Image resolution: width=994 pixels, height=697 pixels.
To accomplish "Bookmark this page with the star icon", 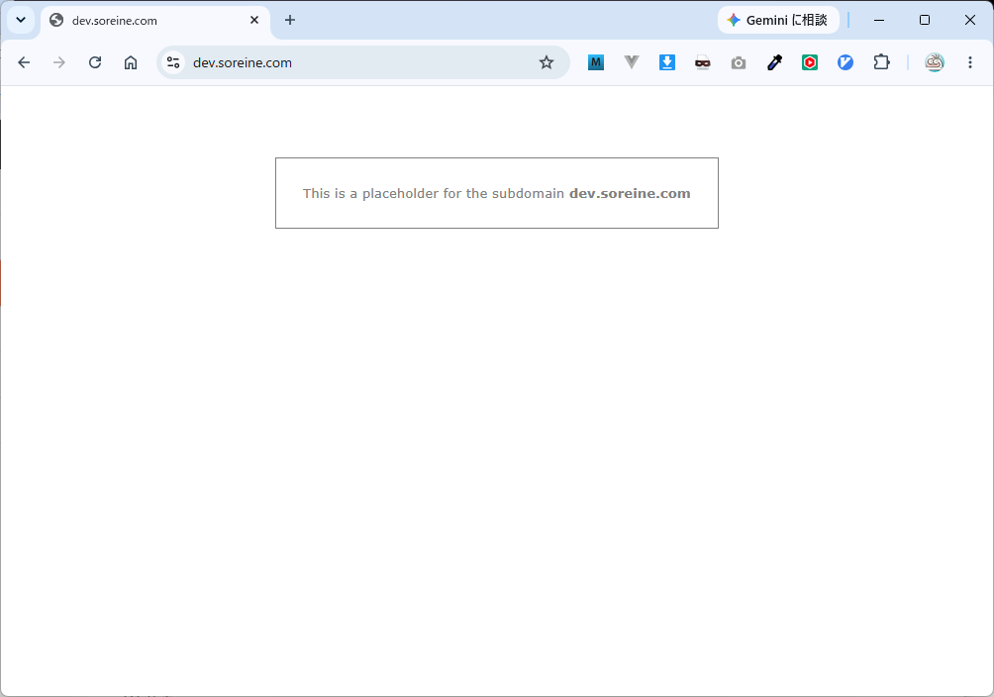I will pos(547,62).
